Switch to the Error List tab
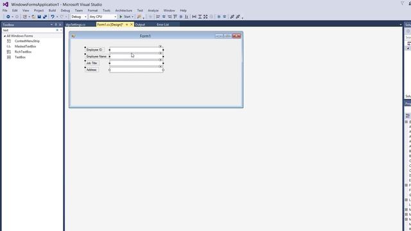411x231 pixels. tap(162, 24)
